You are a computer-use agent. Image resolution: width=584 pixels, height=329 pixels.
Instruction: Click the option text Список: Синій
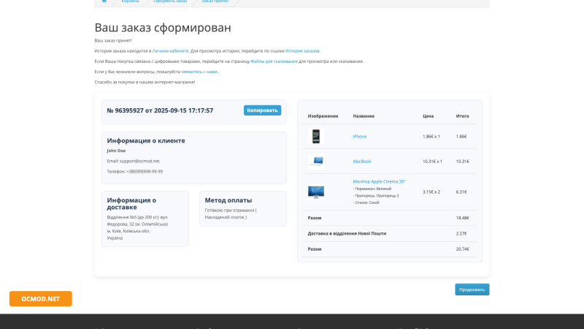366,203
